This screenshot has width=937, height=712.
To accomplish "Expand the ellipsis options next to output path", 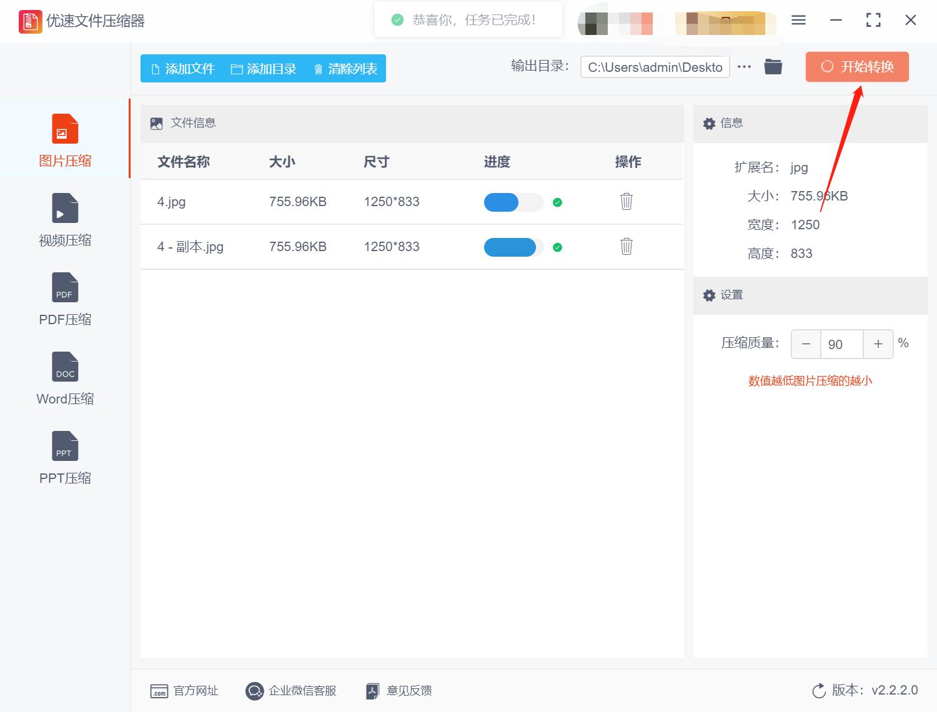I will coord(744,66).
